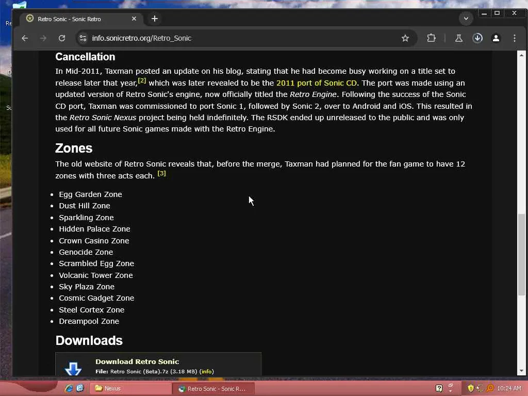Open site information icon in address bar

pos(83,38)
